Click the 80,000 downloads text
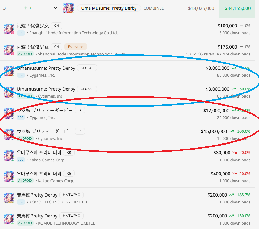This screenshot has width=259, height=229. pyautogui.click(x=234, y=75)
